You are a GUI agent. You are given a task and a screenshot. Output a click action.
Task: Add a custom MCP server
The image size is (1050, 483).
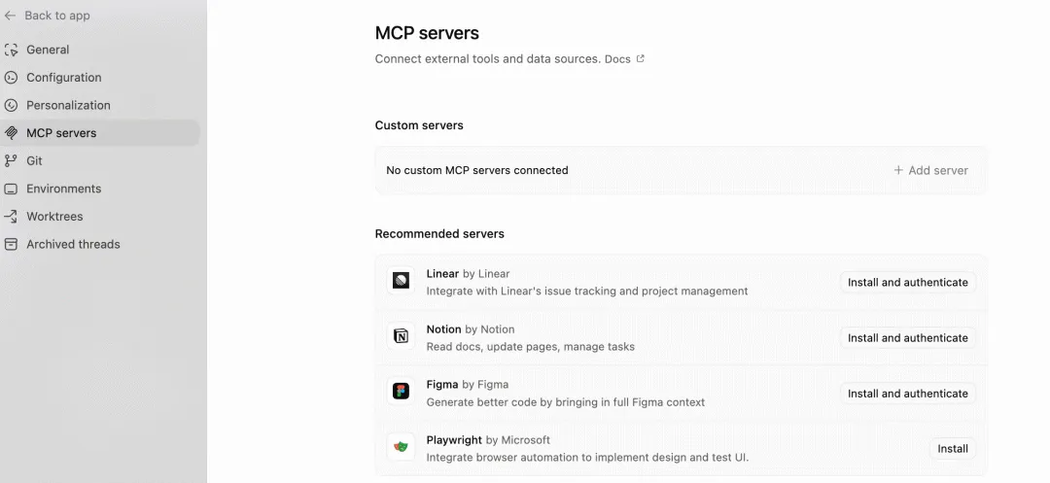pos(930,170)
